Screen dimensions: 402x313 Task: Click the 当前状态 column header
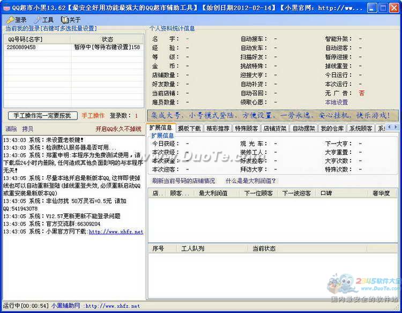click(308, 248)
